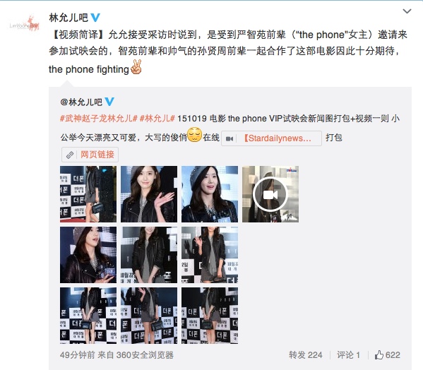Open the 林允儿吧 username link at top
The height and width of the screenshot is (370, 423).
coord(68,18)
